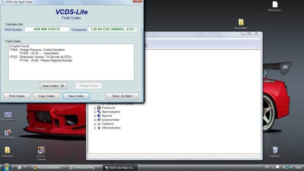Copy fault codes with Copy Codes button

point(46,96)
